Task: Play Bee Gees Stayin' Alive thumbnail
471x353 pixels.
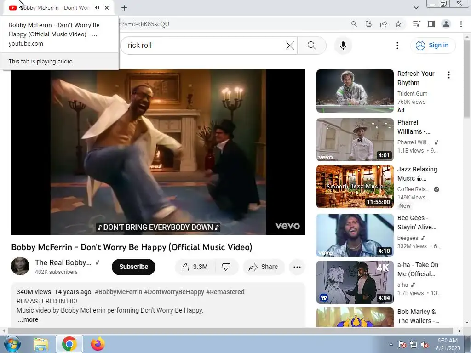Action: click(x=355, y=235)
